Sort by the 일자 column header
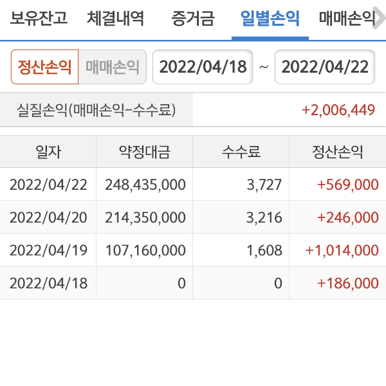The height and width of the screenshot is (386, 386). (48, 152)
